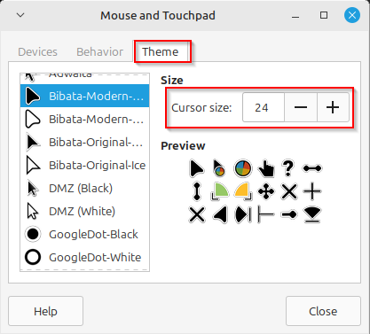The width and height of the screenshot is (370, 334).
Task: Choose the white Bibata-Modern cursor theme
Action: tap(84, 119)
